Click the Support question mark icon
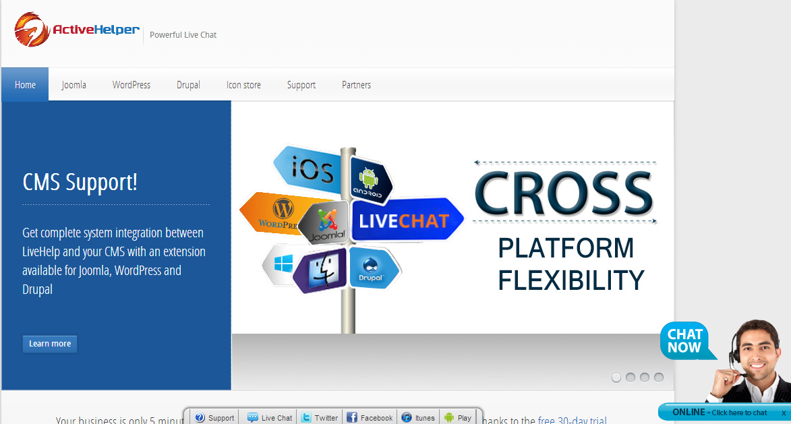This screenshot has height=424, width=791. [200, 417]
